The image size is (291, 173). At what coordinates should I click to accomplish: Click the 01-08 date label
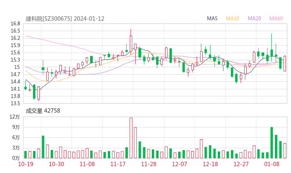[x=272, y=164]
